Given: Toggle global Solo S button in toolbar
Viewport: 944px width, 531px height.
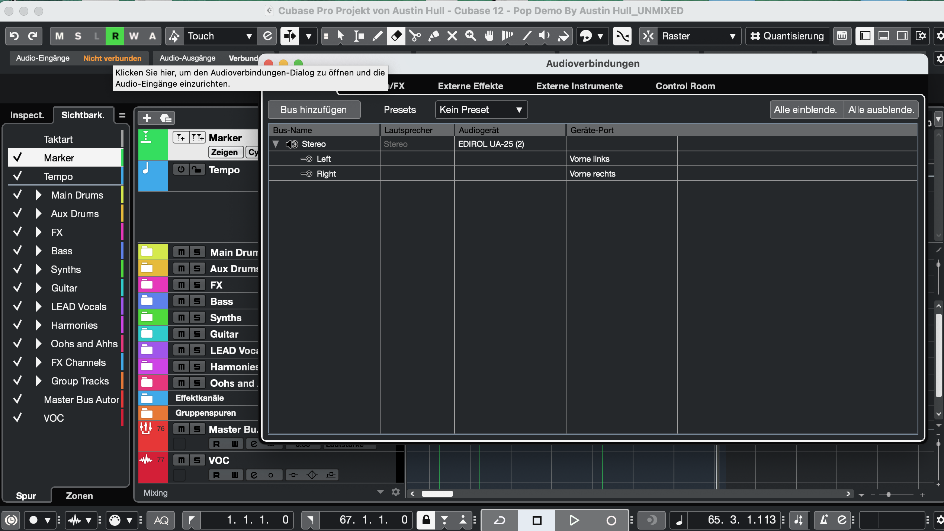Looking at the screenshot, I should coord(78,36).
